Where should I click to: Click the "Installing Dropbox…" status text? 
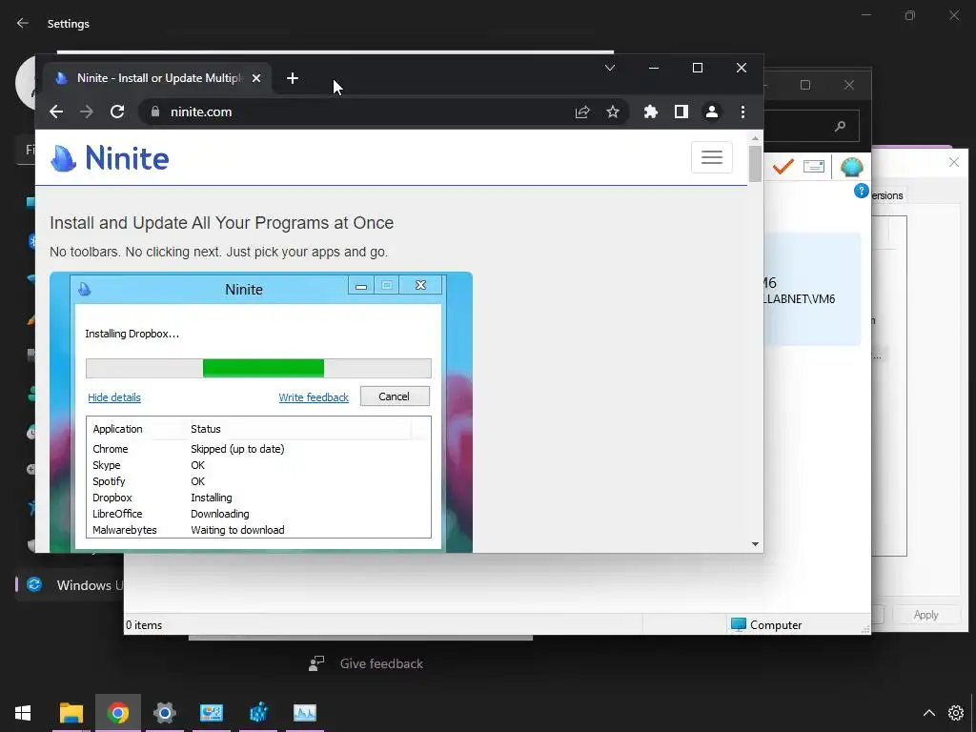[132, 334]
